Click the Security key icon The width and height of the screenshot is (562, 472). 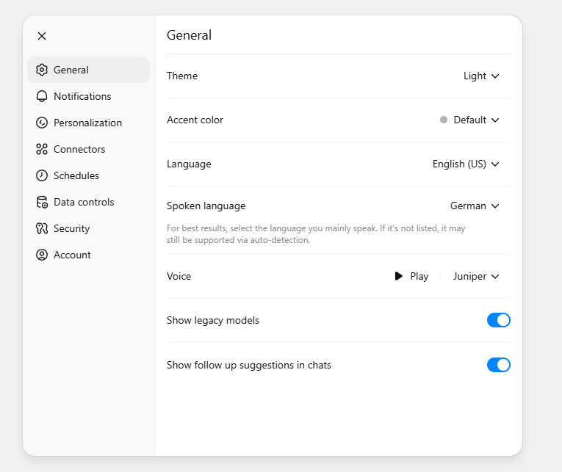[x=42, y=228]
